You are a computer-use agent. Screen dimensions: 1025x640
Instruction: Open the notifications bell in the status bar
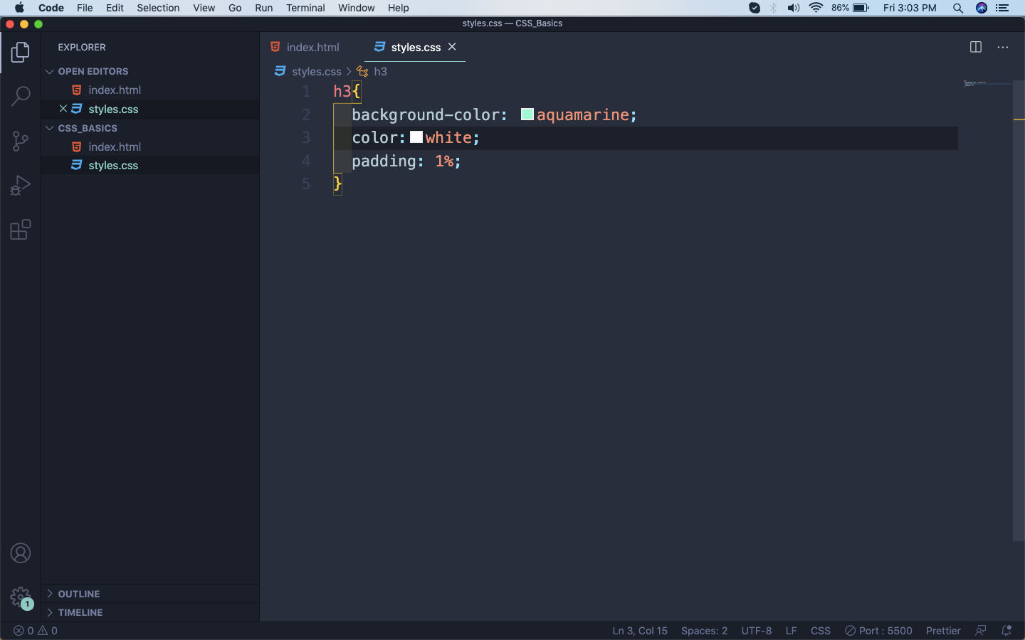tap(1006, 631)
